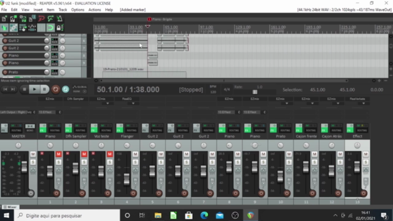The width and height of the screenshot is (393, 221).
Task: Click input icon on Cajon frente mixer strip
Action: 314,182
